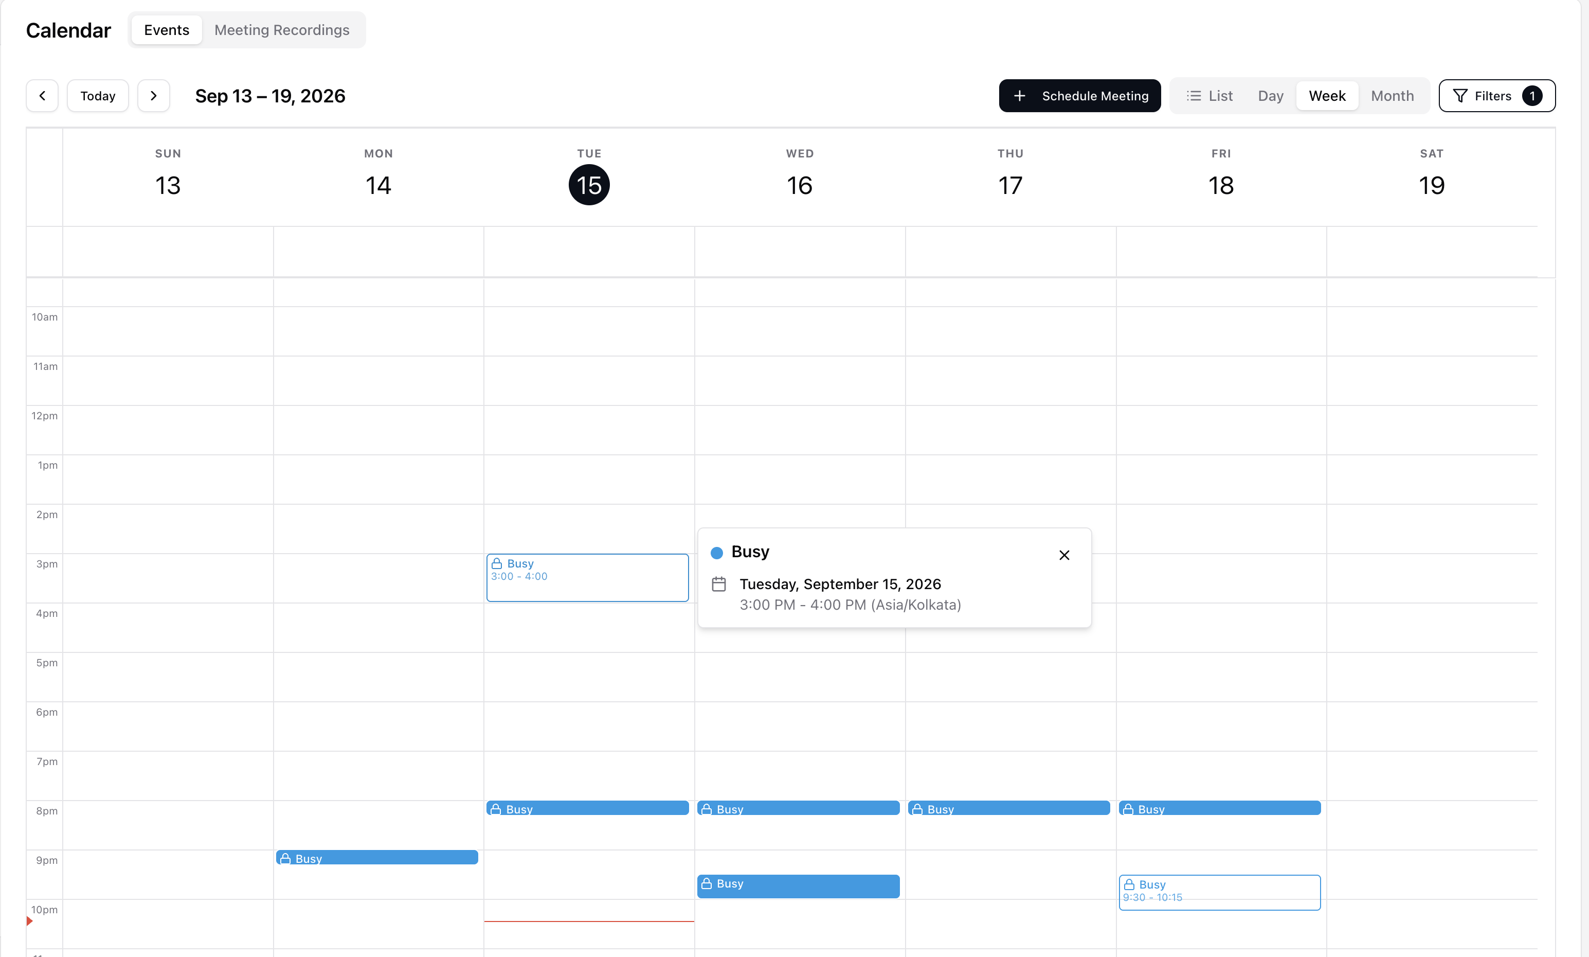Click the Calendar page title
The image size is (1589, 957).
(x=68, y=30)
